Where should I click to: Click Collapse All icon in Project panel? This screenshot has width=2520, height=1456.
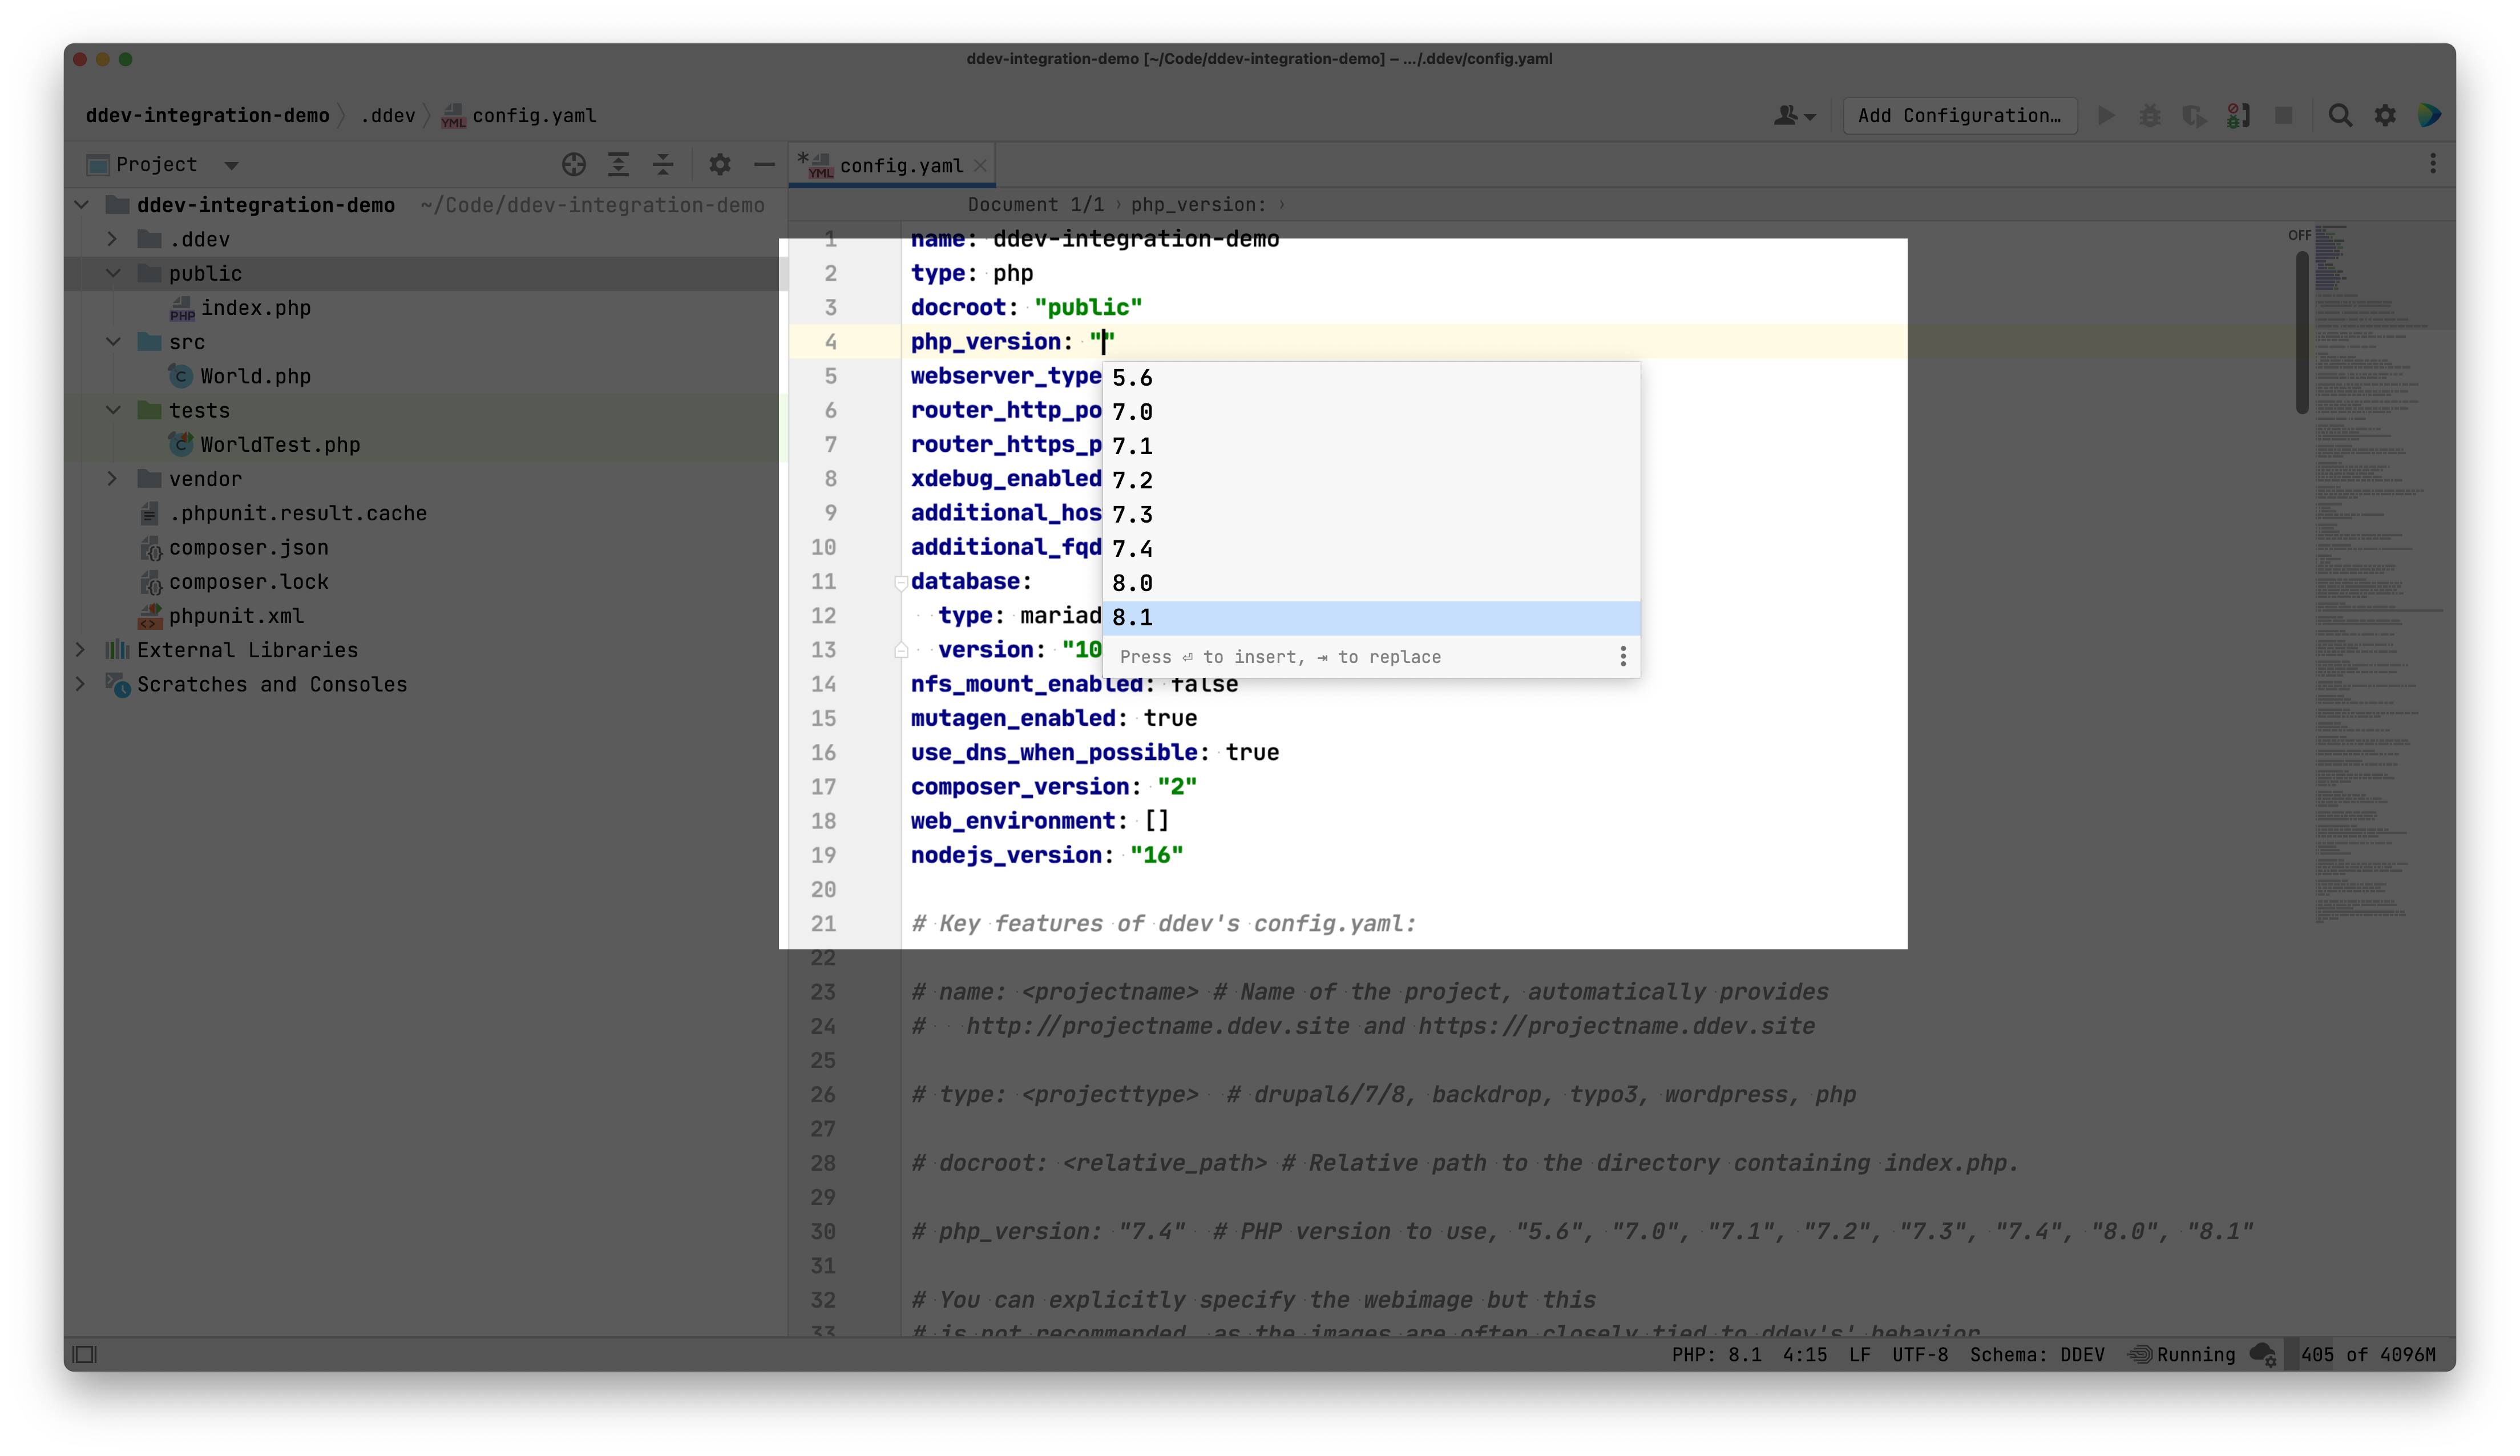pyautogui.click(x=663, y=165)
